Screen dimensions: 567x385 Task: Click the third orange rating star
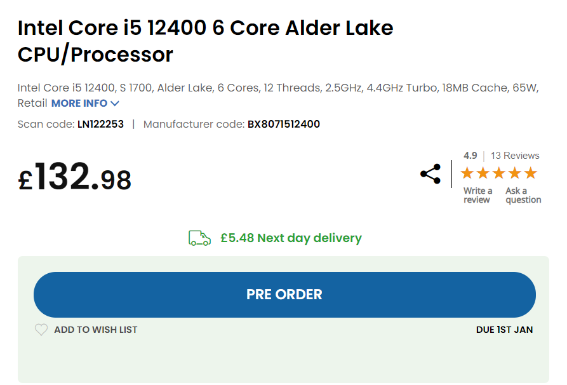(x=499, y=173)
